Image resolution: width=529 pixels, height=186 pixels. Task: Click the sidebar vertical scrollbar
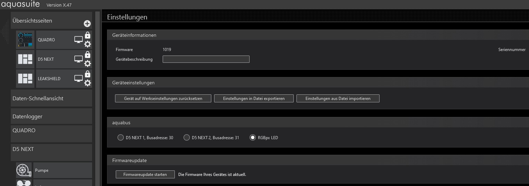pos(98,99)
